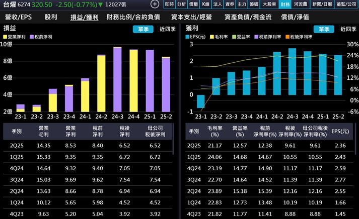This screenshot has width=359, height=219.
Task: Set the 獲利 chart to 近四季
Action: pos(344,29)
